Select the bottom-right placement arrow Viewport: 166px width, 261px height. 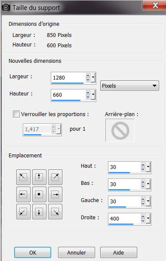pos(55,212)
